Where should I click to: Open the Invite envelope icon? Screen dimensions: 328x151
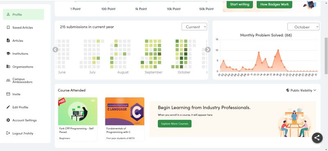point(8,94)
